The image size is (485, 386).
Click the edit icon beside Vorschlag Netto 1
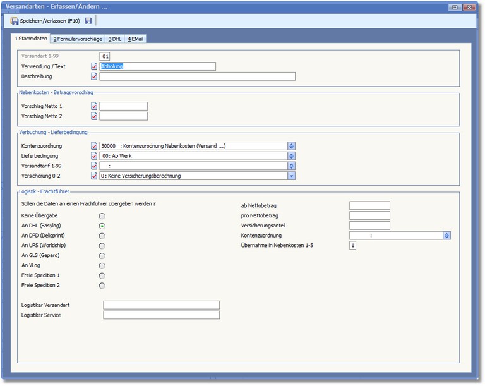95,106
